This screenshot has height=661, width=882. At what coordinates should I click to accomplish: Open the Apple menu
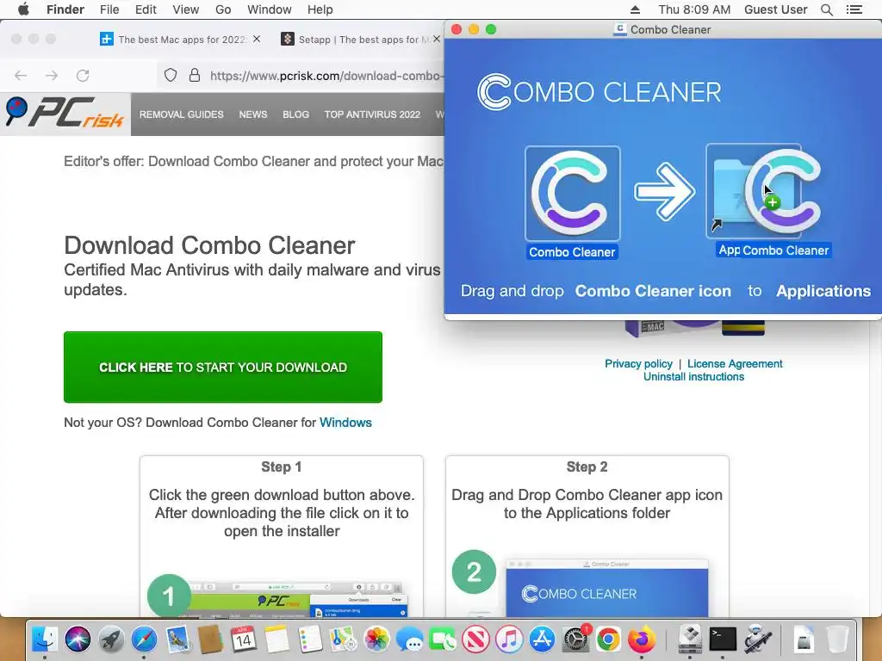[x=23, y=9]
